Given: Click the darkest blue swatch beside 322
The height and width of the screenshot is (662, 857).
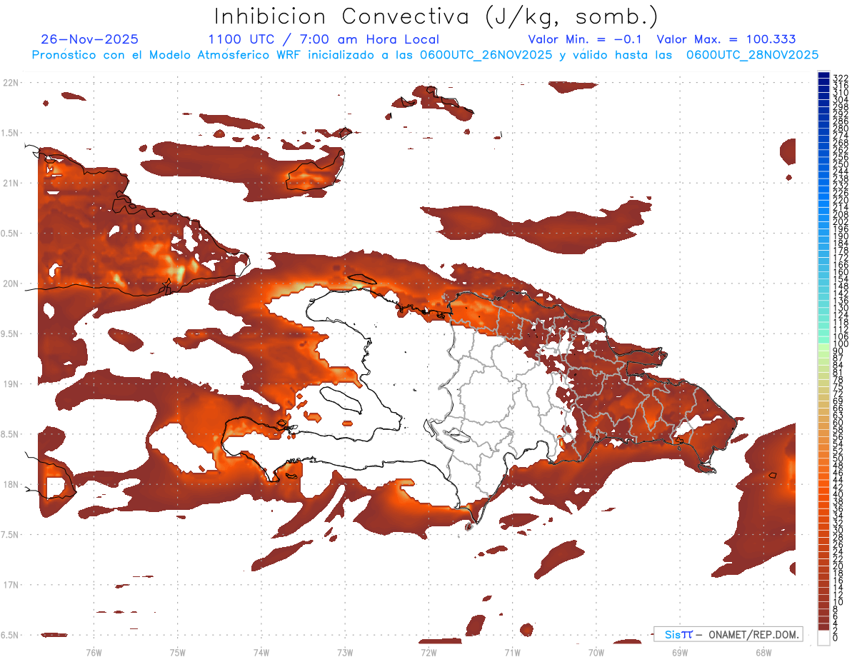Looking at the screenshot, I should [824, 76].
